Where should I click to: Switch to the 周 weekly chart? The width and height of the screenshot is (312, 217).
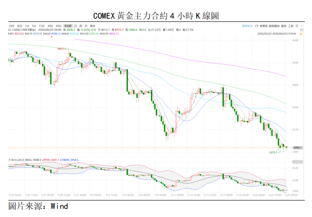point(81,26)
